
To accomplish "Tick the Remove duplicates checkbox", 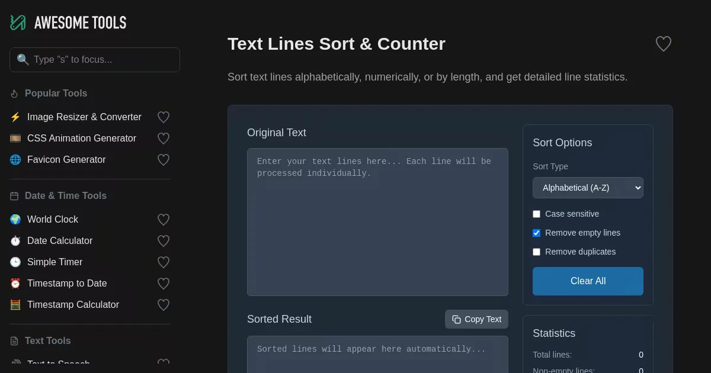I will (537, 252).
